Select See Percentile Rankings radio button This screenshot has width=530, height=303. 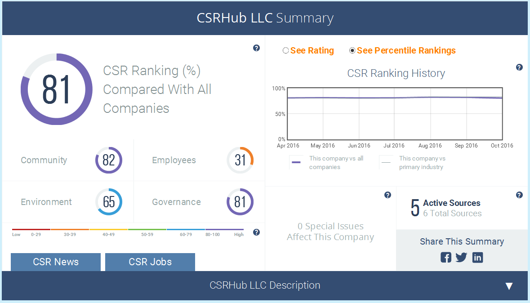352,50
